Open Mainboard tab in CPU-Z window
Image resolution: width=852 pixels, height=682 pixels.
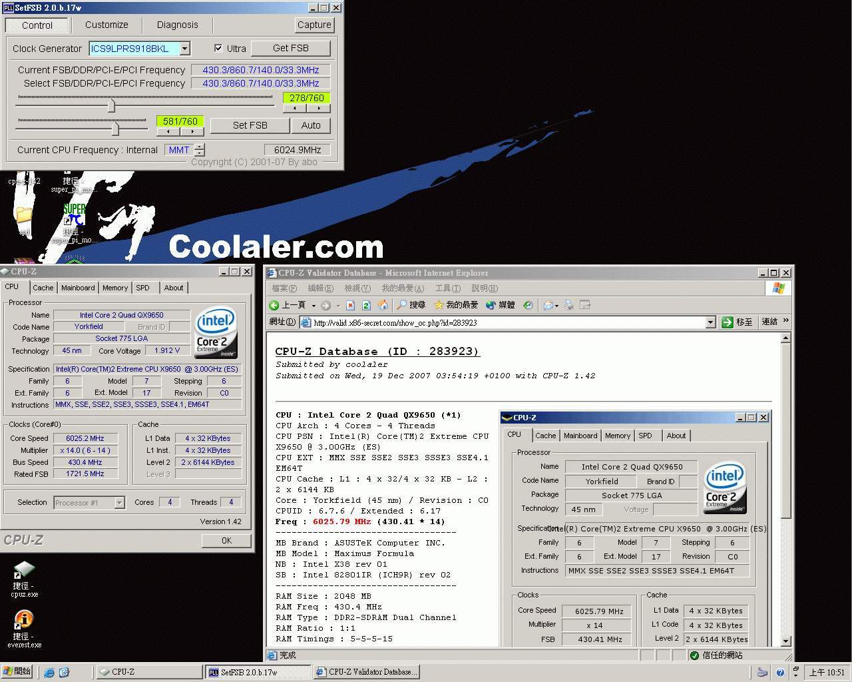pos(78,288)
